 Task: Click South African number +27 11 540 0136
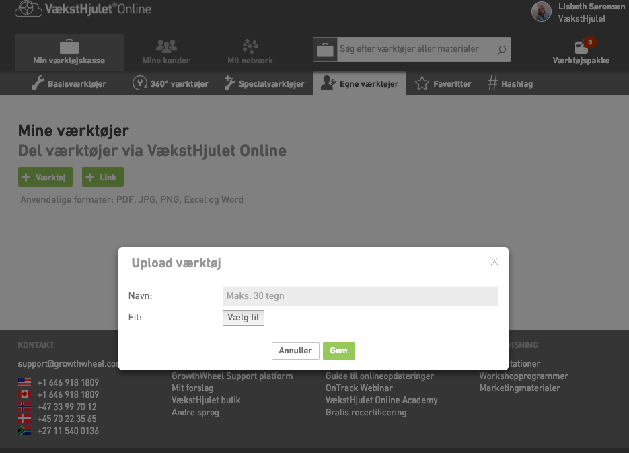pos(68,431)
